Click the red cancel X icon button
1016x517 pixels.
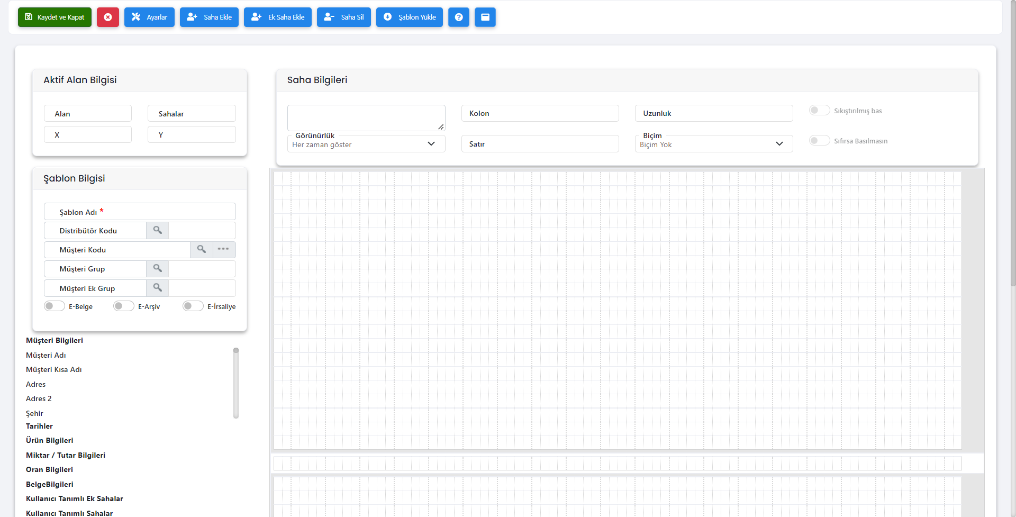(x=108, y=17)
